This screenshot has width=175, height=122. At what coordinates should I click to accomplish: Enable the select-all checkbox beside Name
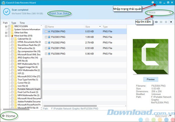point(46,26)
